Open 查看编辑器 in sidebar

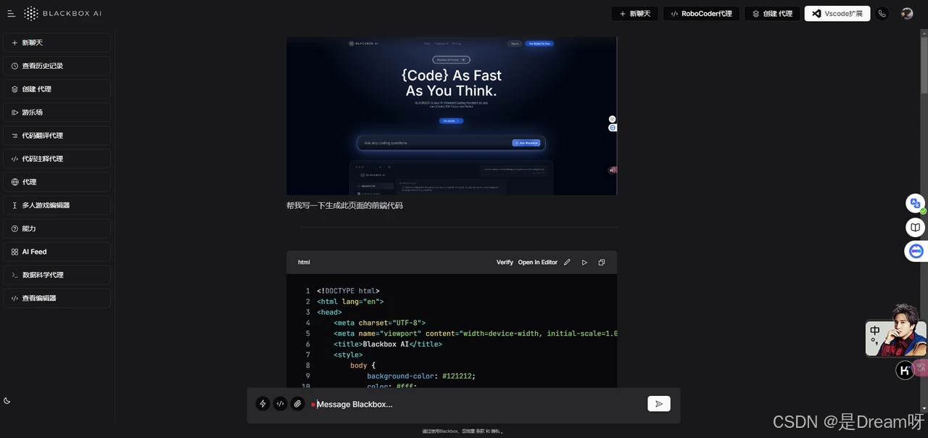57,298
